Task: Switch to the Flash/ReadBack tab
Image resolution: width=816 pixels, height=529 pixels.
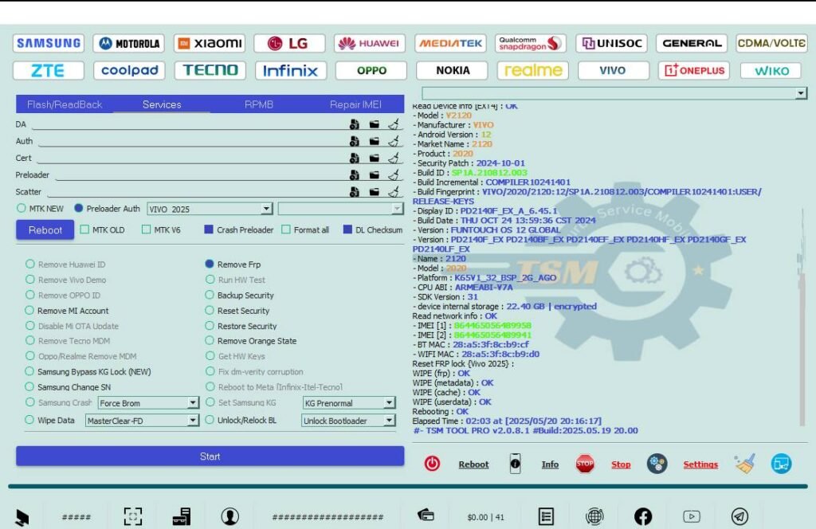Action: point(65,104)
